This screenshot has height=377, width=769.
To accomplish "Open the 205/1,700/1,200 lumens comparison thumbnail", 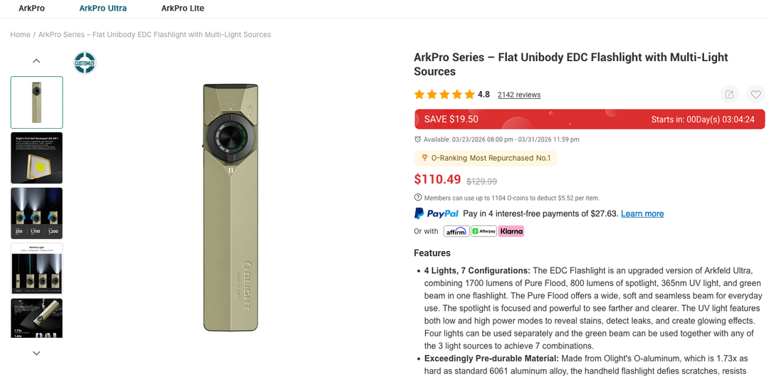I will pyautogui.click(x=37, y=213).
